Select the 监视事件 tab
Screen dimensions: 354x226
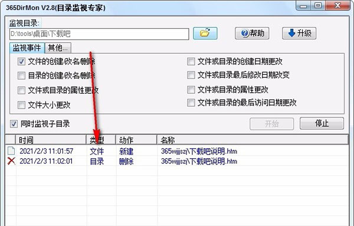coord(27,48)
